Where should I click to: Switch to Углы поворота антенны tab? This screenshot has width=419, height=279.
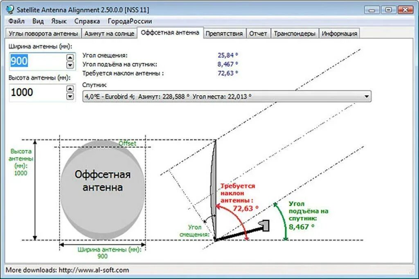point(43,34)
